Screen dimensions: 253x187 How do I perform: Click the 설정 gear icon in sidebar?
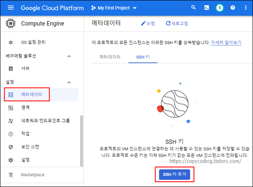11,160
